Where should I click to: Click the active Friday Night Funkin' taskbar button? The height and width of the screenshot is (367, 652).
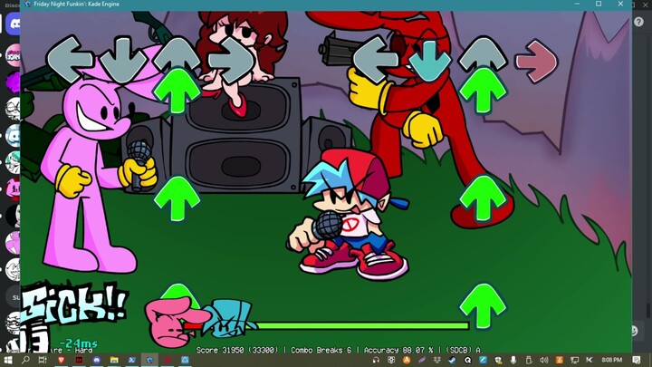click(149, 360)
